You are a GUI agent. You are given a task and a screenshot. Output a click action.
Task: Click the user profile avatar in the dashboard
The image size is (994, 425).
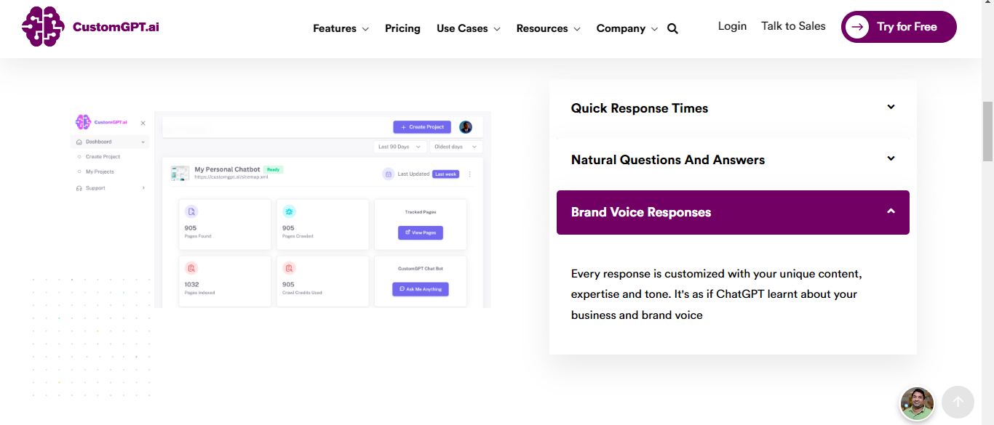[466, 126]
